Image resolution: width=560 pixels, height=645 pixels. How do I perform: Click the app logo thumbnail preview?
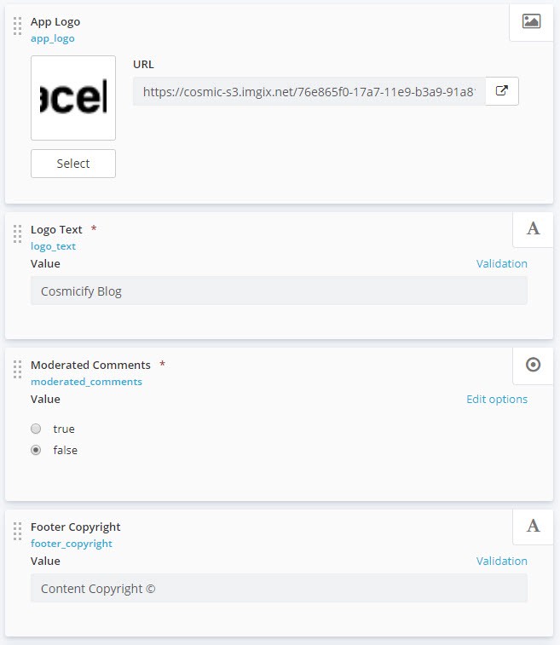coord(73,98)
